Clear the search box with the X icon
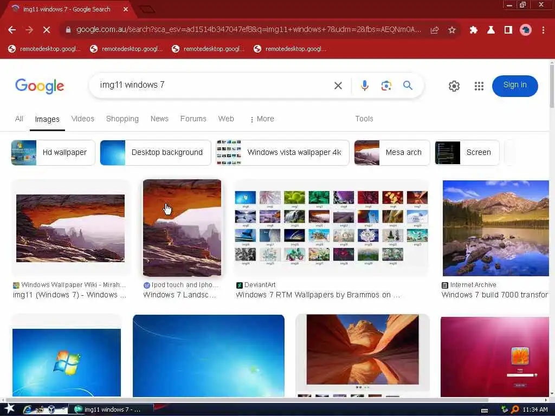The height and width of the screenshot is (416, 555). click(338, 86)
